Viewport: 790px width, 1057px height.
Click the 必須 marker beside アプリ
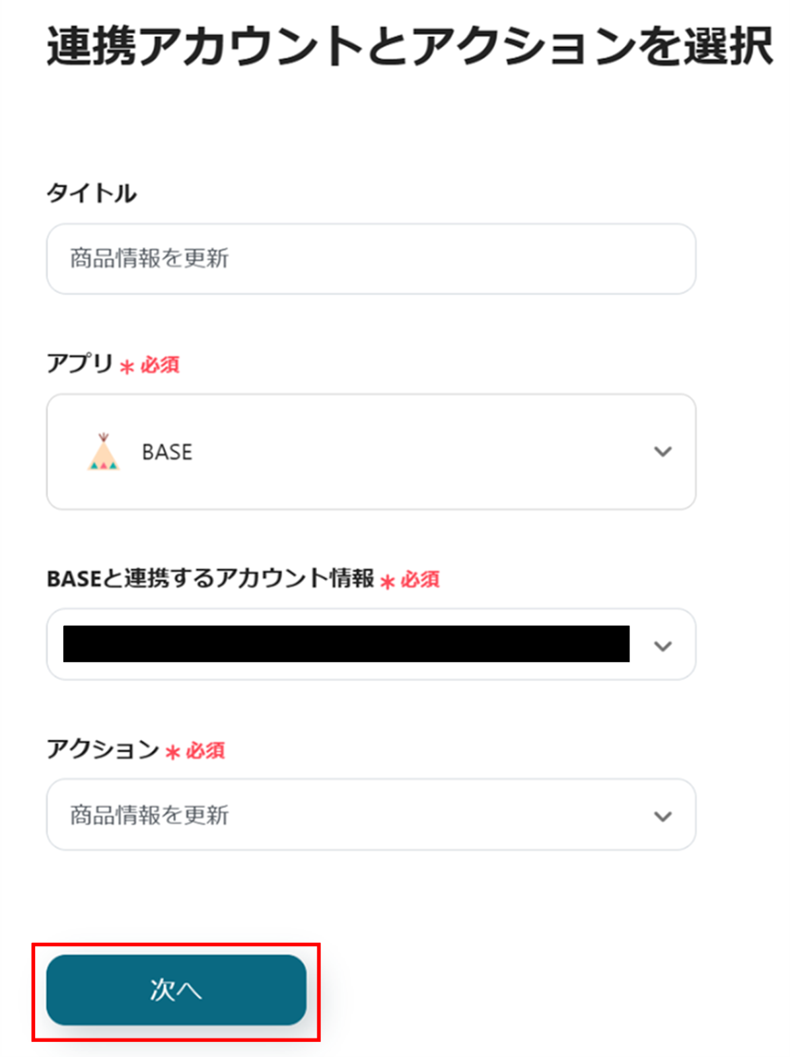(x=160, y=365)
